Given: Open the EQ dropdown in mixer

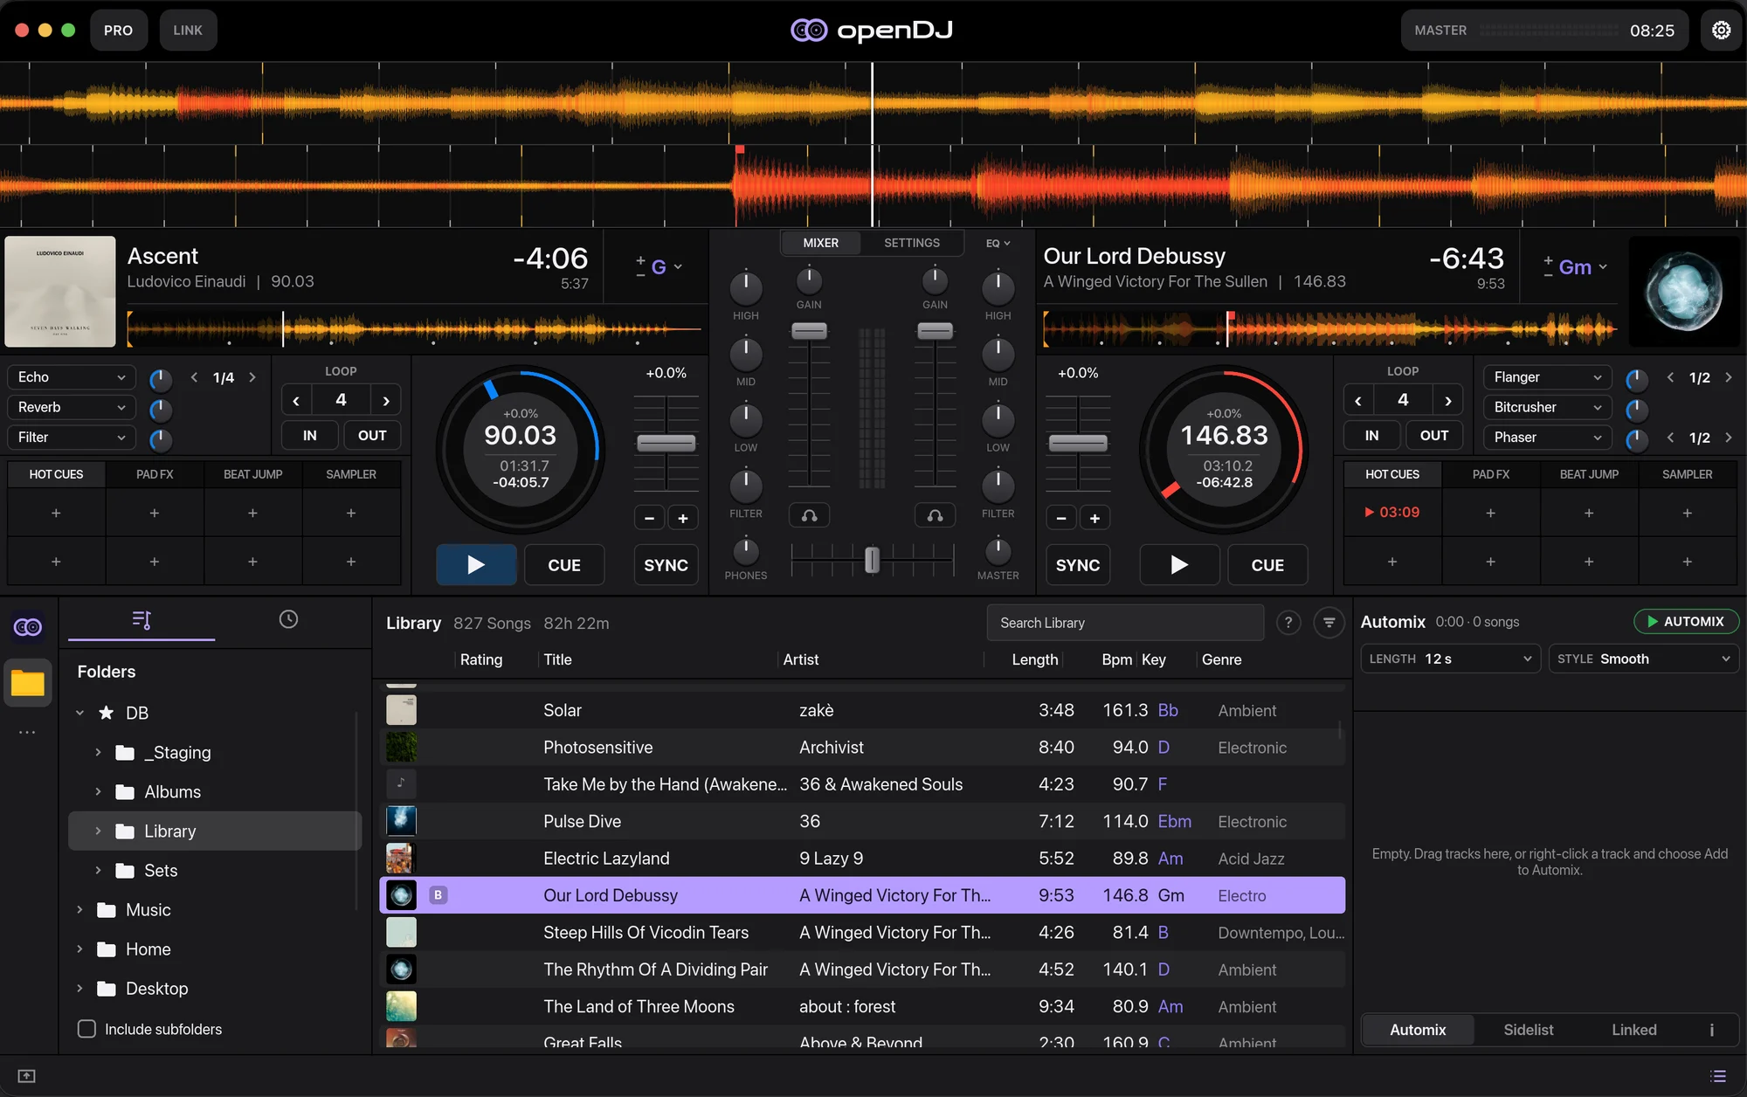Looking at the screenshot, I should (998, 243).
